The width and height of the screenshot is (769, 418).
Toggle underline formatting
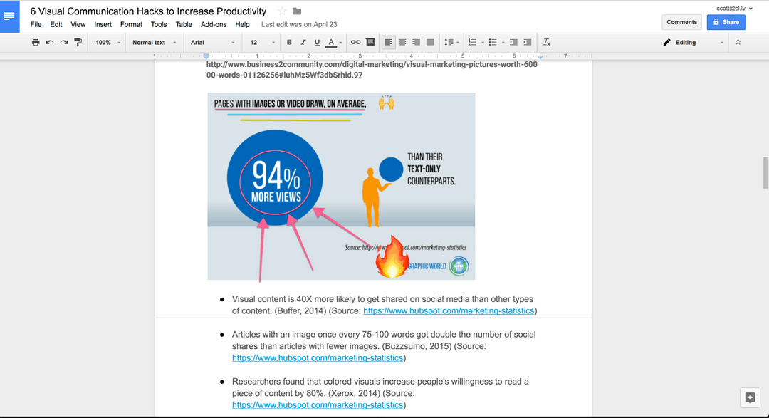click(317, 43)
